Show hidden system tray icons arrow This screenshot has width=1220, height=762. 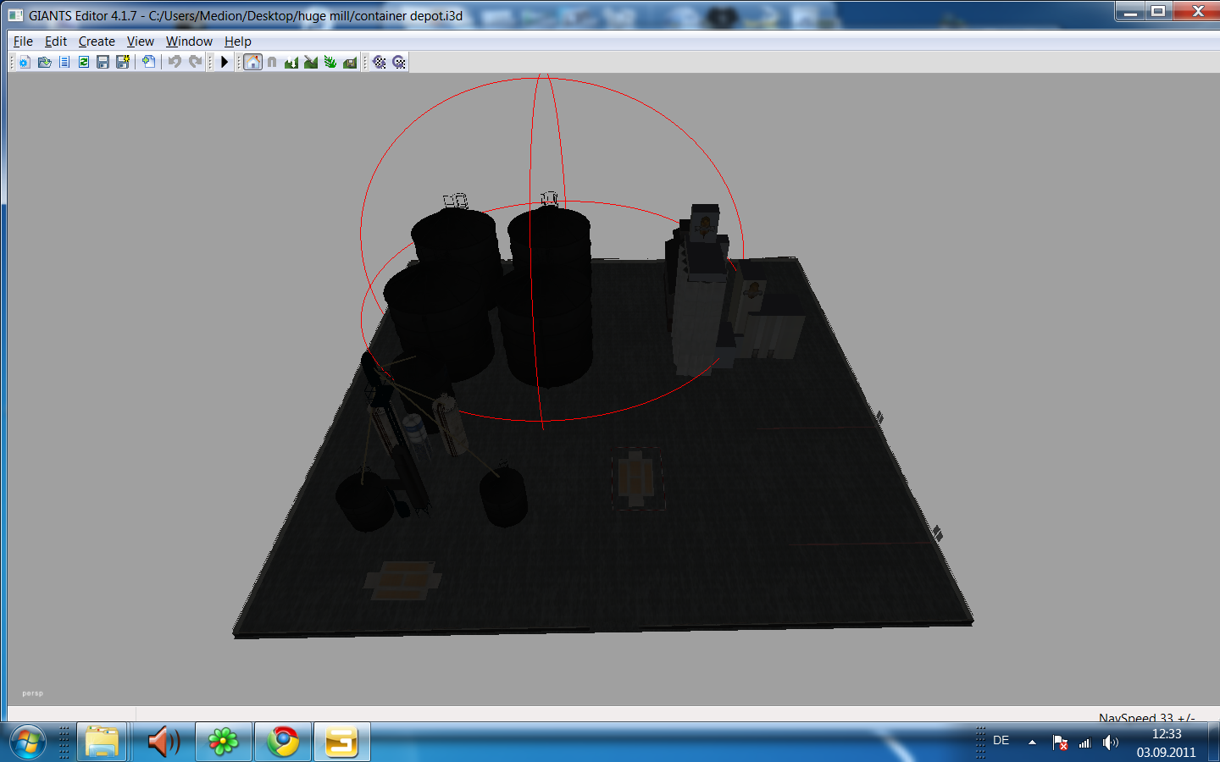point(1032,742)
